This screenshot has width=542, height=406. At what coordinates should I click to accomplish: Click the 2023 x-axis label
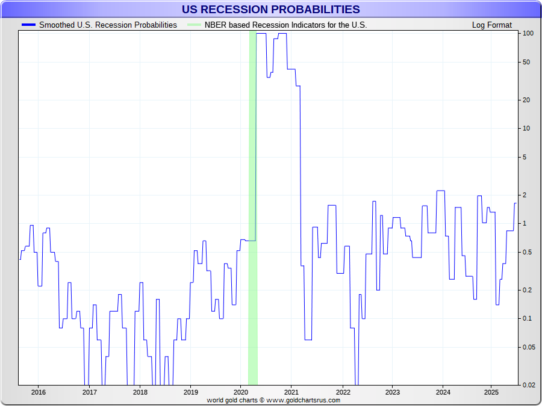tap(392, 392)
